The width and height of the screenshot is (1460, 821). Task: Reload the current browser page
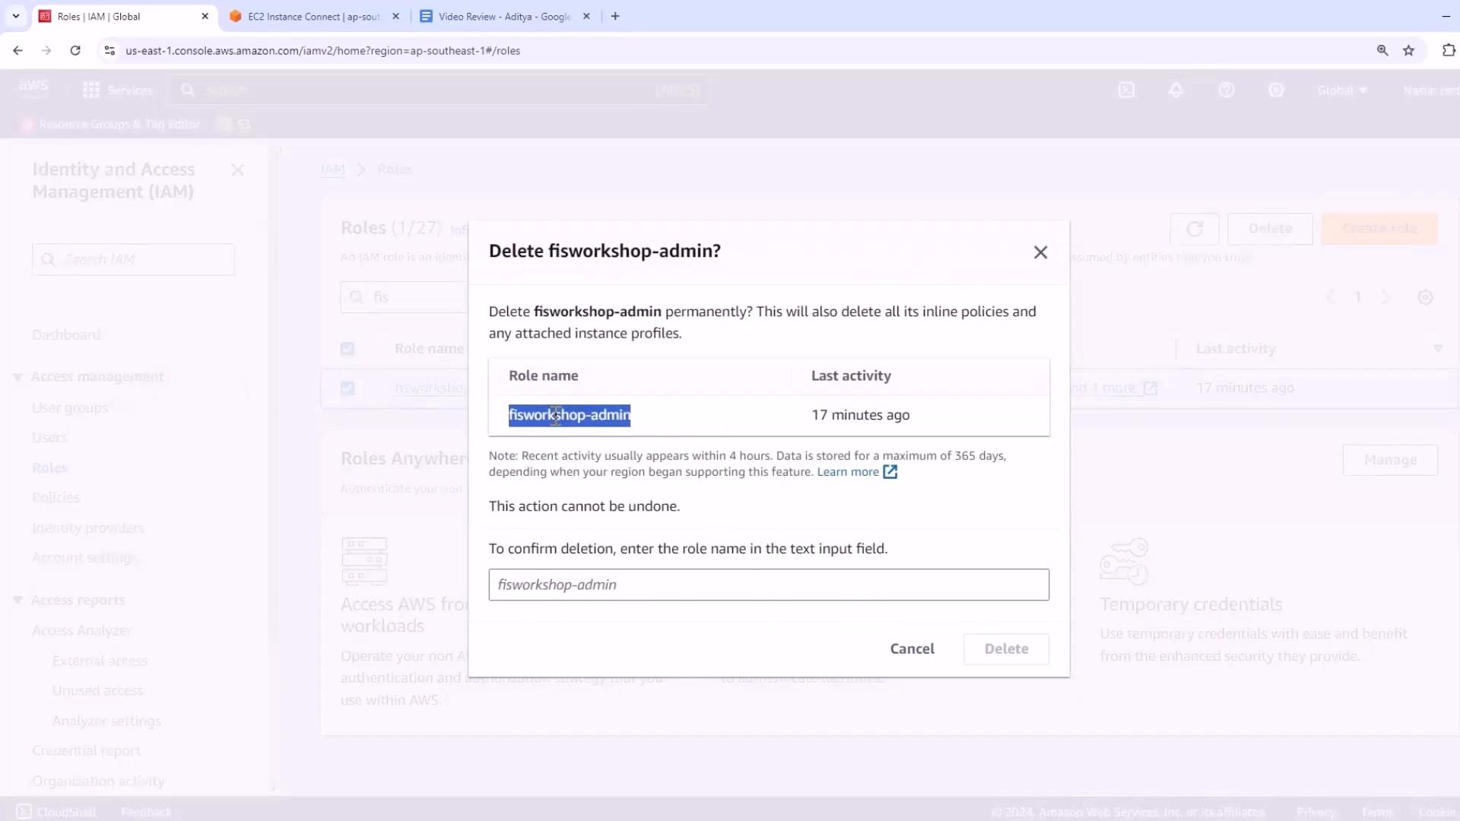75,50
